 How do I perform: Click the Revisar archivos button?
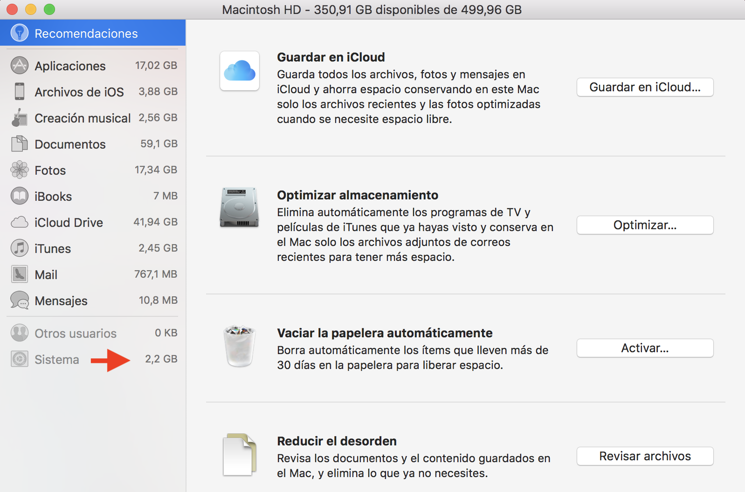(645, 457)
